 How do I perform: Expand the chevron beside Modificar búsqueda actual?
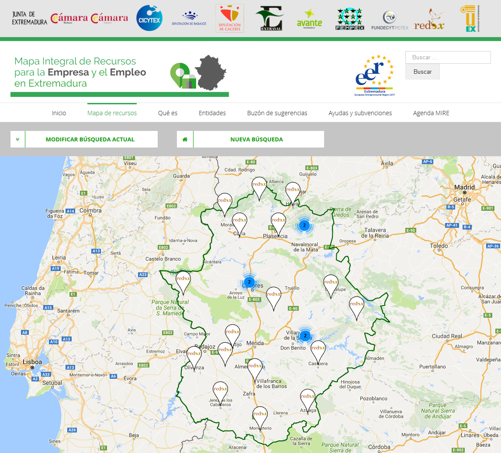pos(17,139)
